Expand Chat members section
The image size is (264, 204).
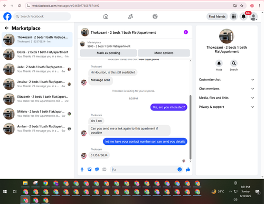(227, 89)
